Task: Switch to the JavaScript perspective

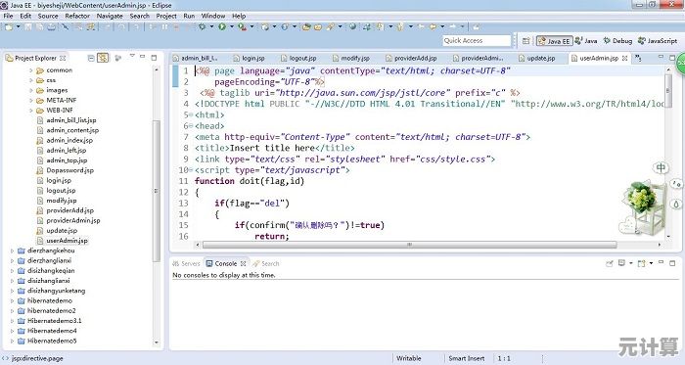Action: pyautogui.click(x=658, y=40)
